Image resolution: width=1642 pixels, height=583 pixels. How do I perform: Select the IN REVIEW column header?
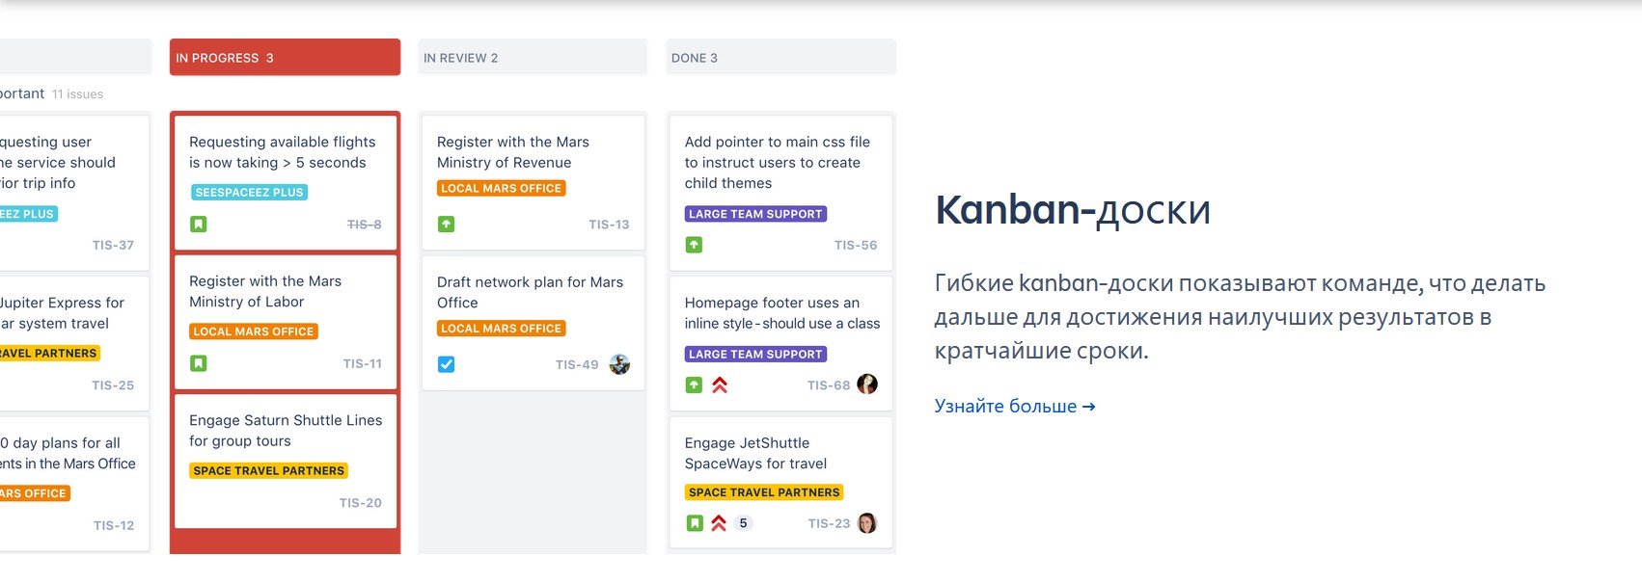[x=532, y=58]
